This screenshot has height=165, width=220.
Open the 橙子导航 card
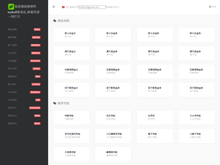[155, 136]
